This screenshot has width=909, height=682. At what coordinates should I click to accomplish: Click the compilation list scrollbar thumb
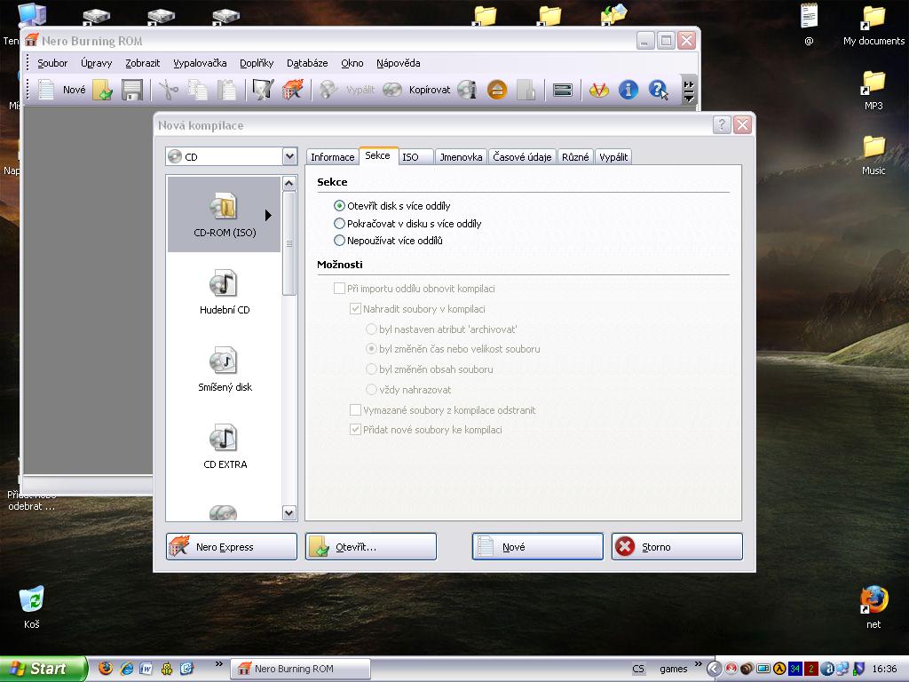coord(289,243)
